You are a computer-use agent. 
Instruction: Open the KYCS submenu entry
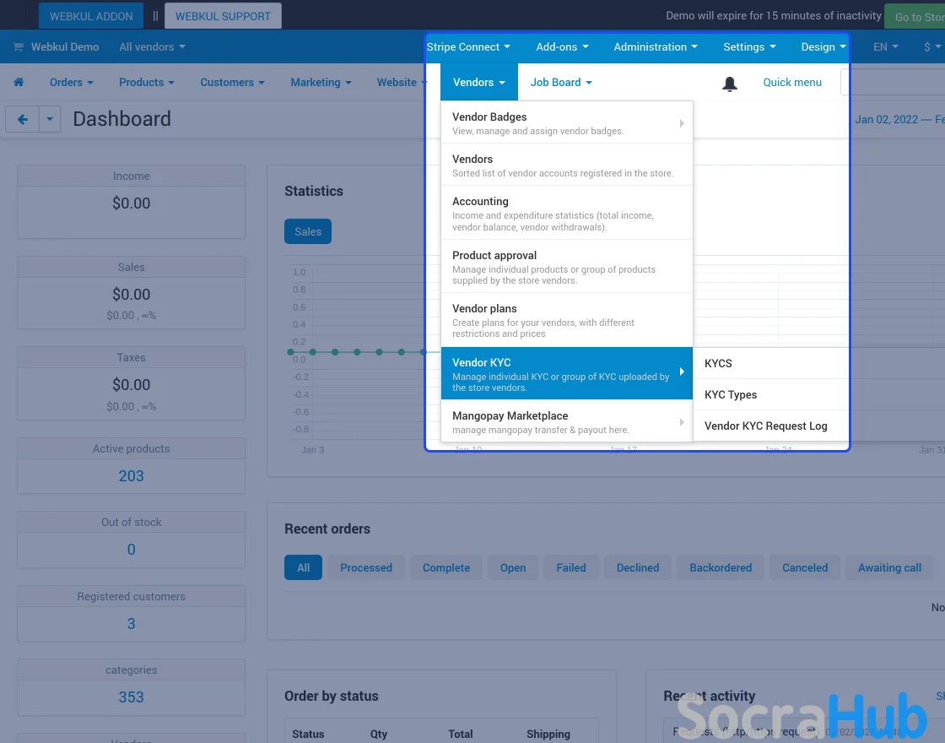coord(718,363)
